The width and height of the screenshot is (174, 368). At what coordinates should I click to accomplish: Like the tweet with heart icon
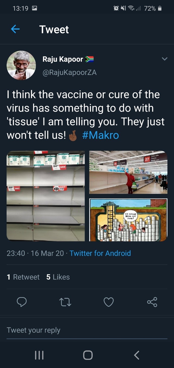click(x=109, y=302)
